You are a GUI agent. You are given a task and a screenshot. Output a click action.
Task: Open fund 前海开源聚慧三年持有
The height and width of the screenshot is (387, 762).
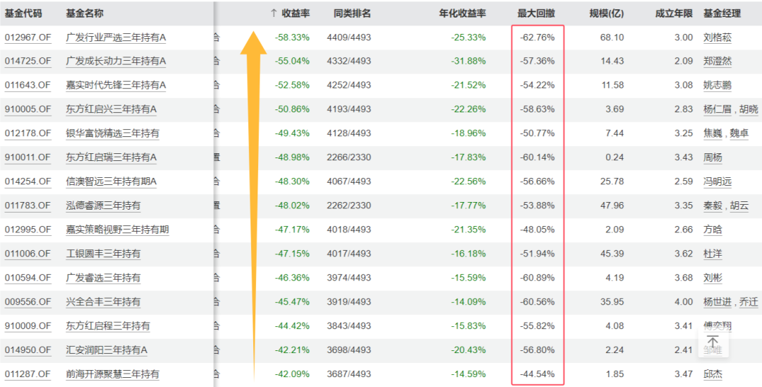112,374
